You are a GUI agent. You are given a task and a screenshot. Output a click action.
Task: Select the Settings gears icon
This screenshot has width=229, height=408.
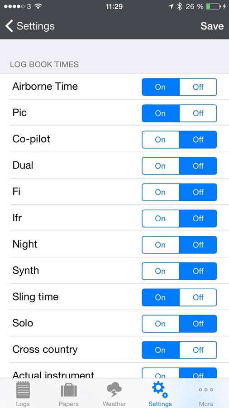coord(160,390)
